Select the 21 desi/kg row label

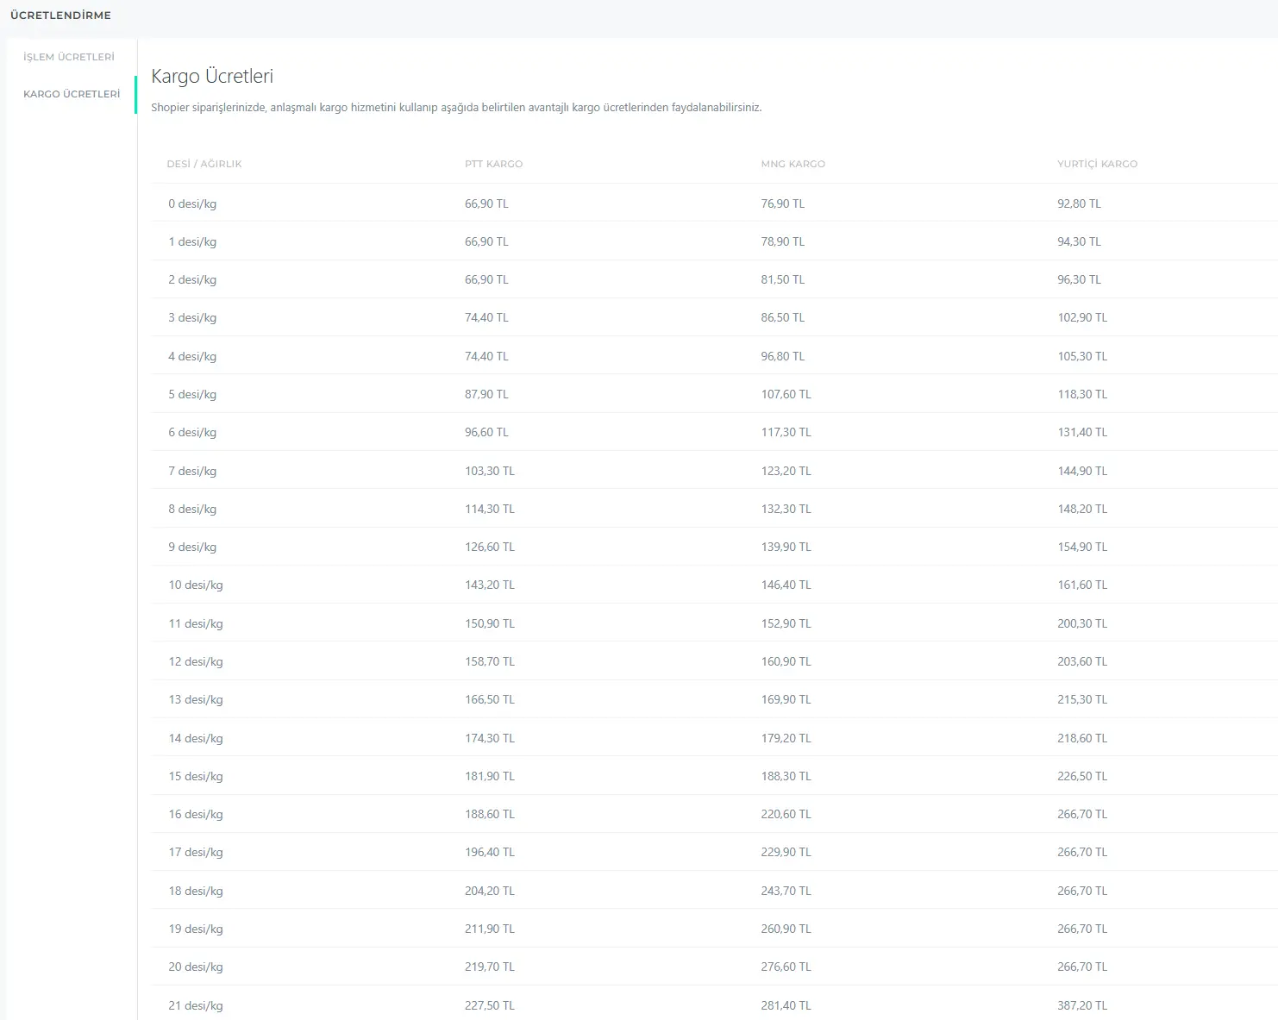pyautogui.click(x=196, y=1006)
